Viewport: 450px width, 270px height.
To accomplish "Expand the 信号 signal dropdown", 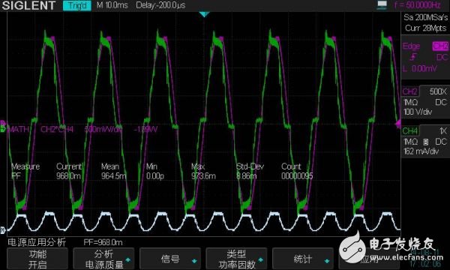I will pos(170,259).
